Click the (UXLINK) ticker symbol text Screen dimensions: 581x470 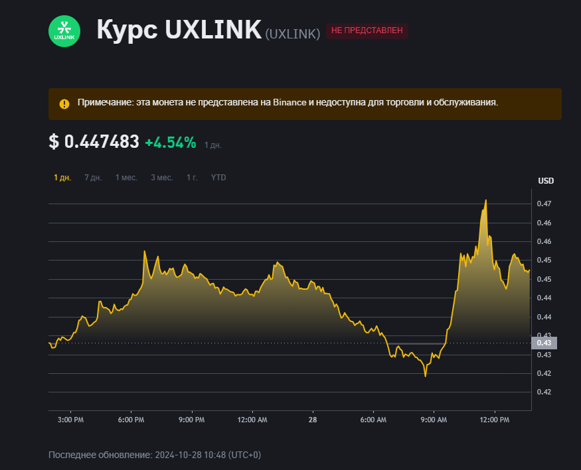tap(293, 34)
